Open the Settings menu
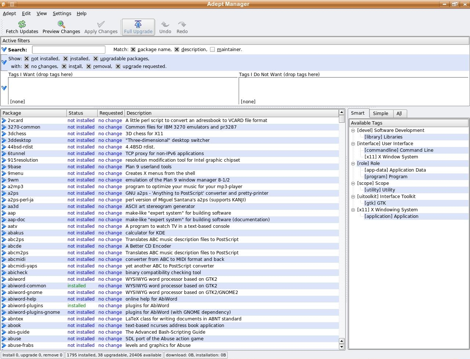The height and width of the screenshot is (359, 470). click(62, 14)
